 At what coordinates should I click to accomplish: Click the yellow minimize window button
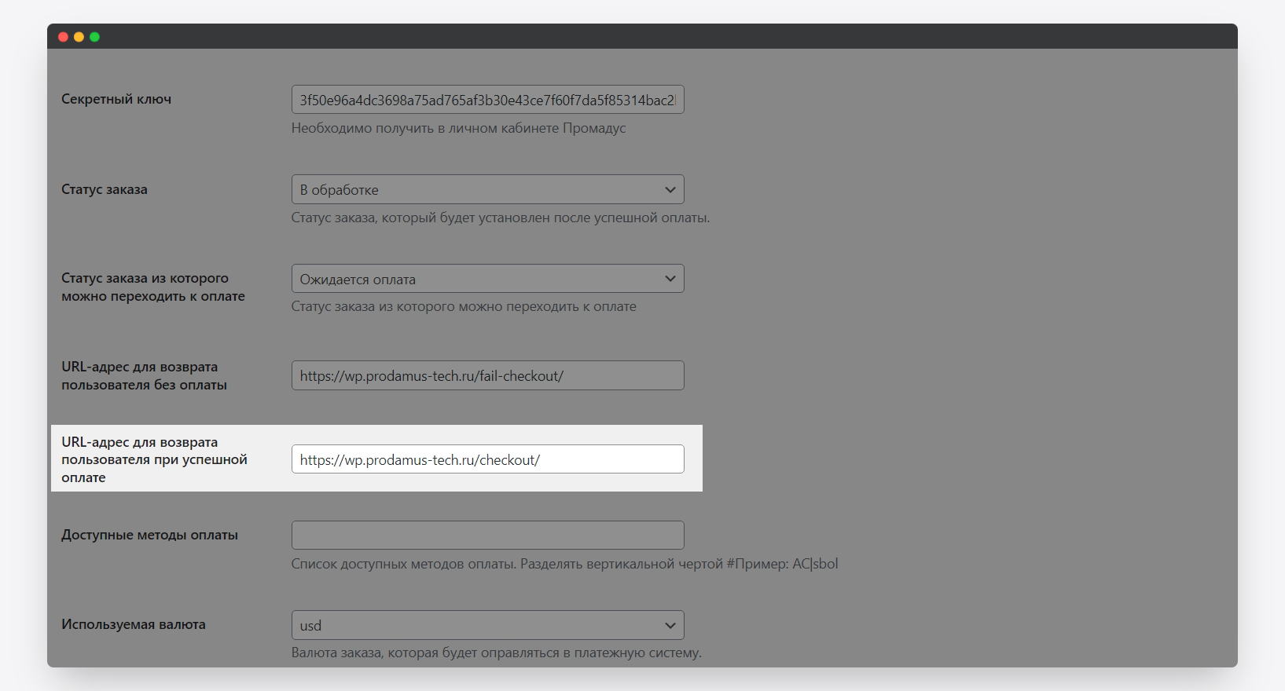79,37
